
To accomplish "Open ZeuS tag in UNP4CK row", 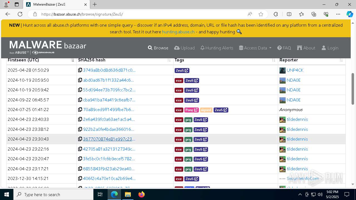I will [x=182, y=71].
